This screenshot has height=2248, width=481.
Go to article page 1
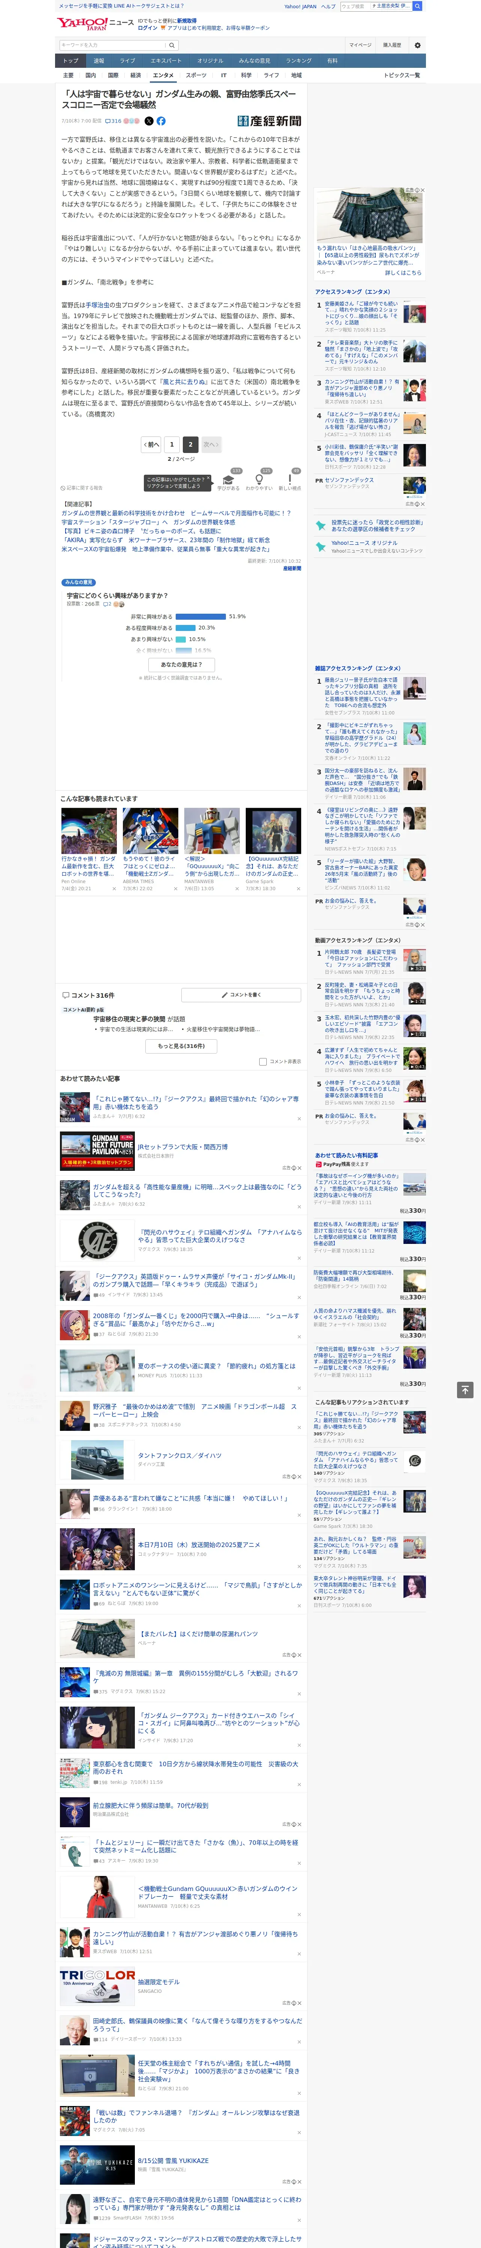pyautogui.click(x=172, y=444)
